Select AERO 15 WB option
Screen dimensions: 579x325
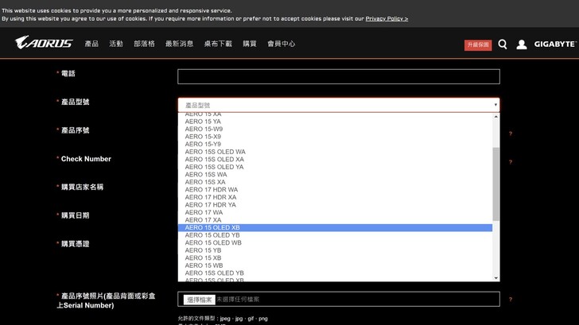tap(335, 265)
